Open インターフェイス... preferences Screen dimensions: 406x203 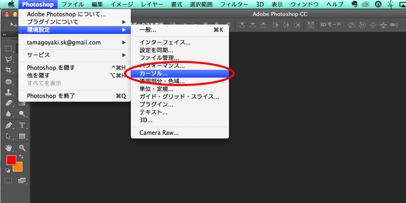click(180, 42)
